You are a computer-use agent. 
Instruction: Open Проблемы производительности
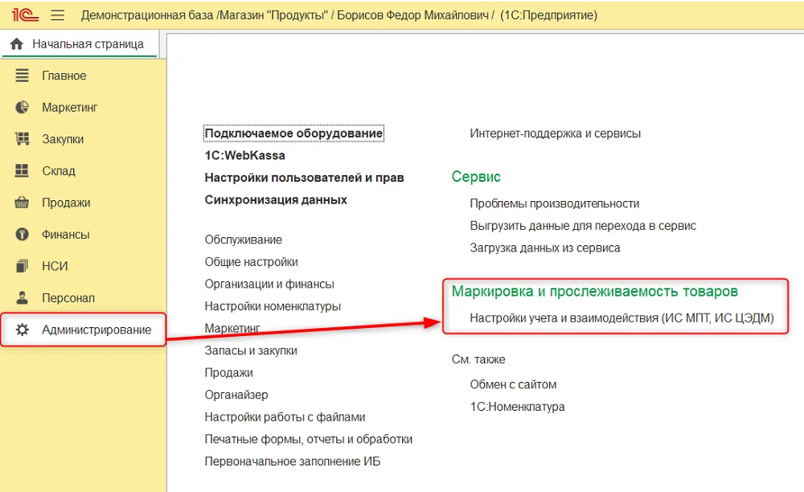[554, 203]
